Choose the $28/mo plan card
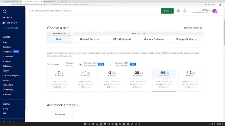225x126 pixels. click(x=138, y=80)
